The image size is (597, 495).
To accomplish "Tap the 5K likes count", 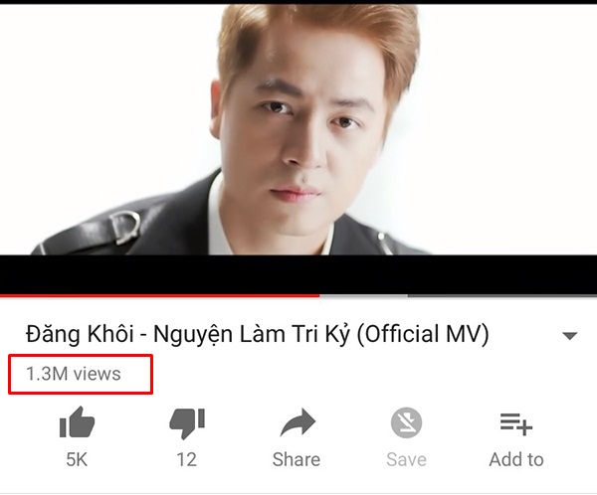I will pos(77,459).
